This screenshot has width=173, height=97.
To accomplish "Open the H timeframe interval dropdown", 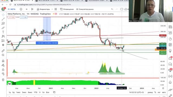I will [x=26, y=9].
